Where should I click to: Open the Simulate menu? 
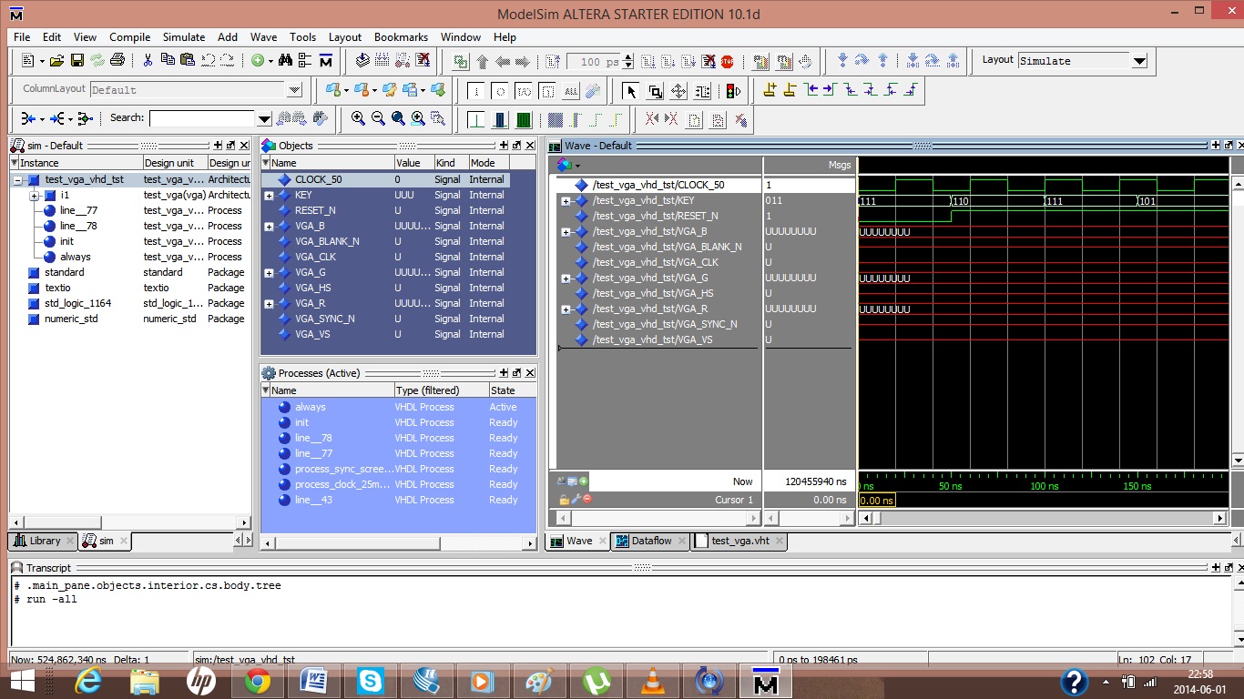coord(184,37)
